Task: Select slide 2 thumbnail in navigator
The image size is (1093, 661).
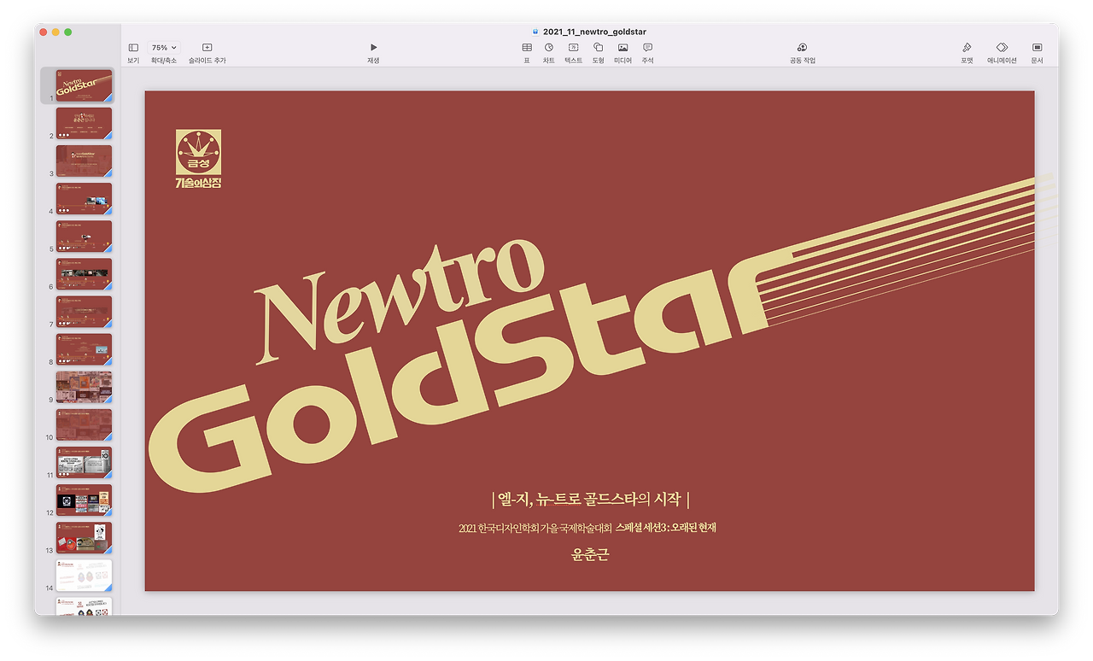Action: (x=84, y=123)
